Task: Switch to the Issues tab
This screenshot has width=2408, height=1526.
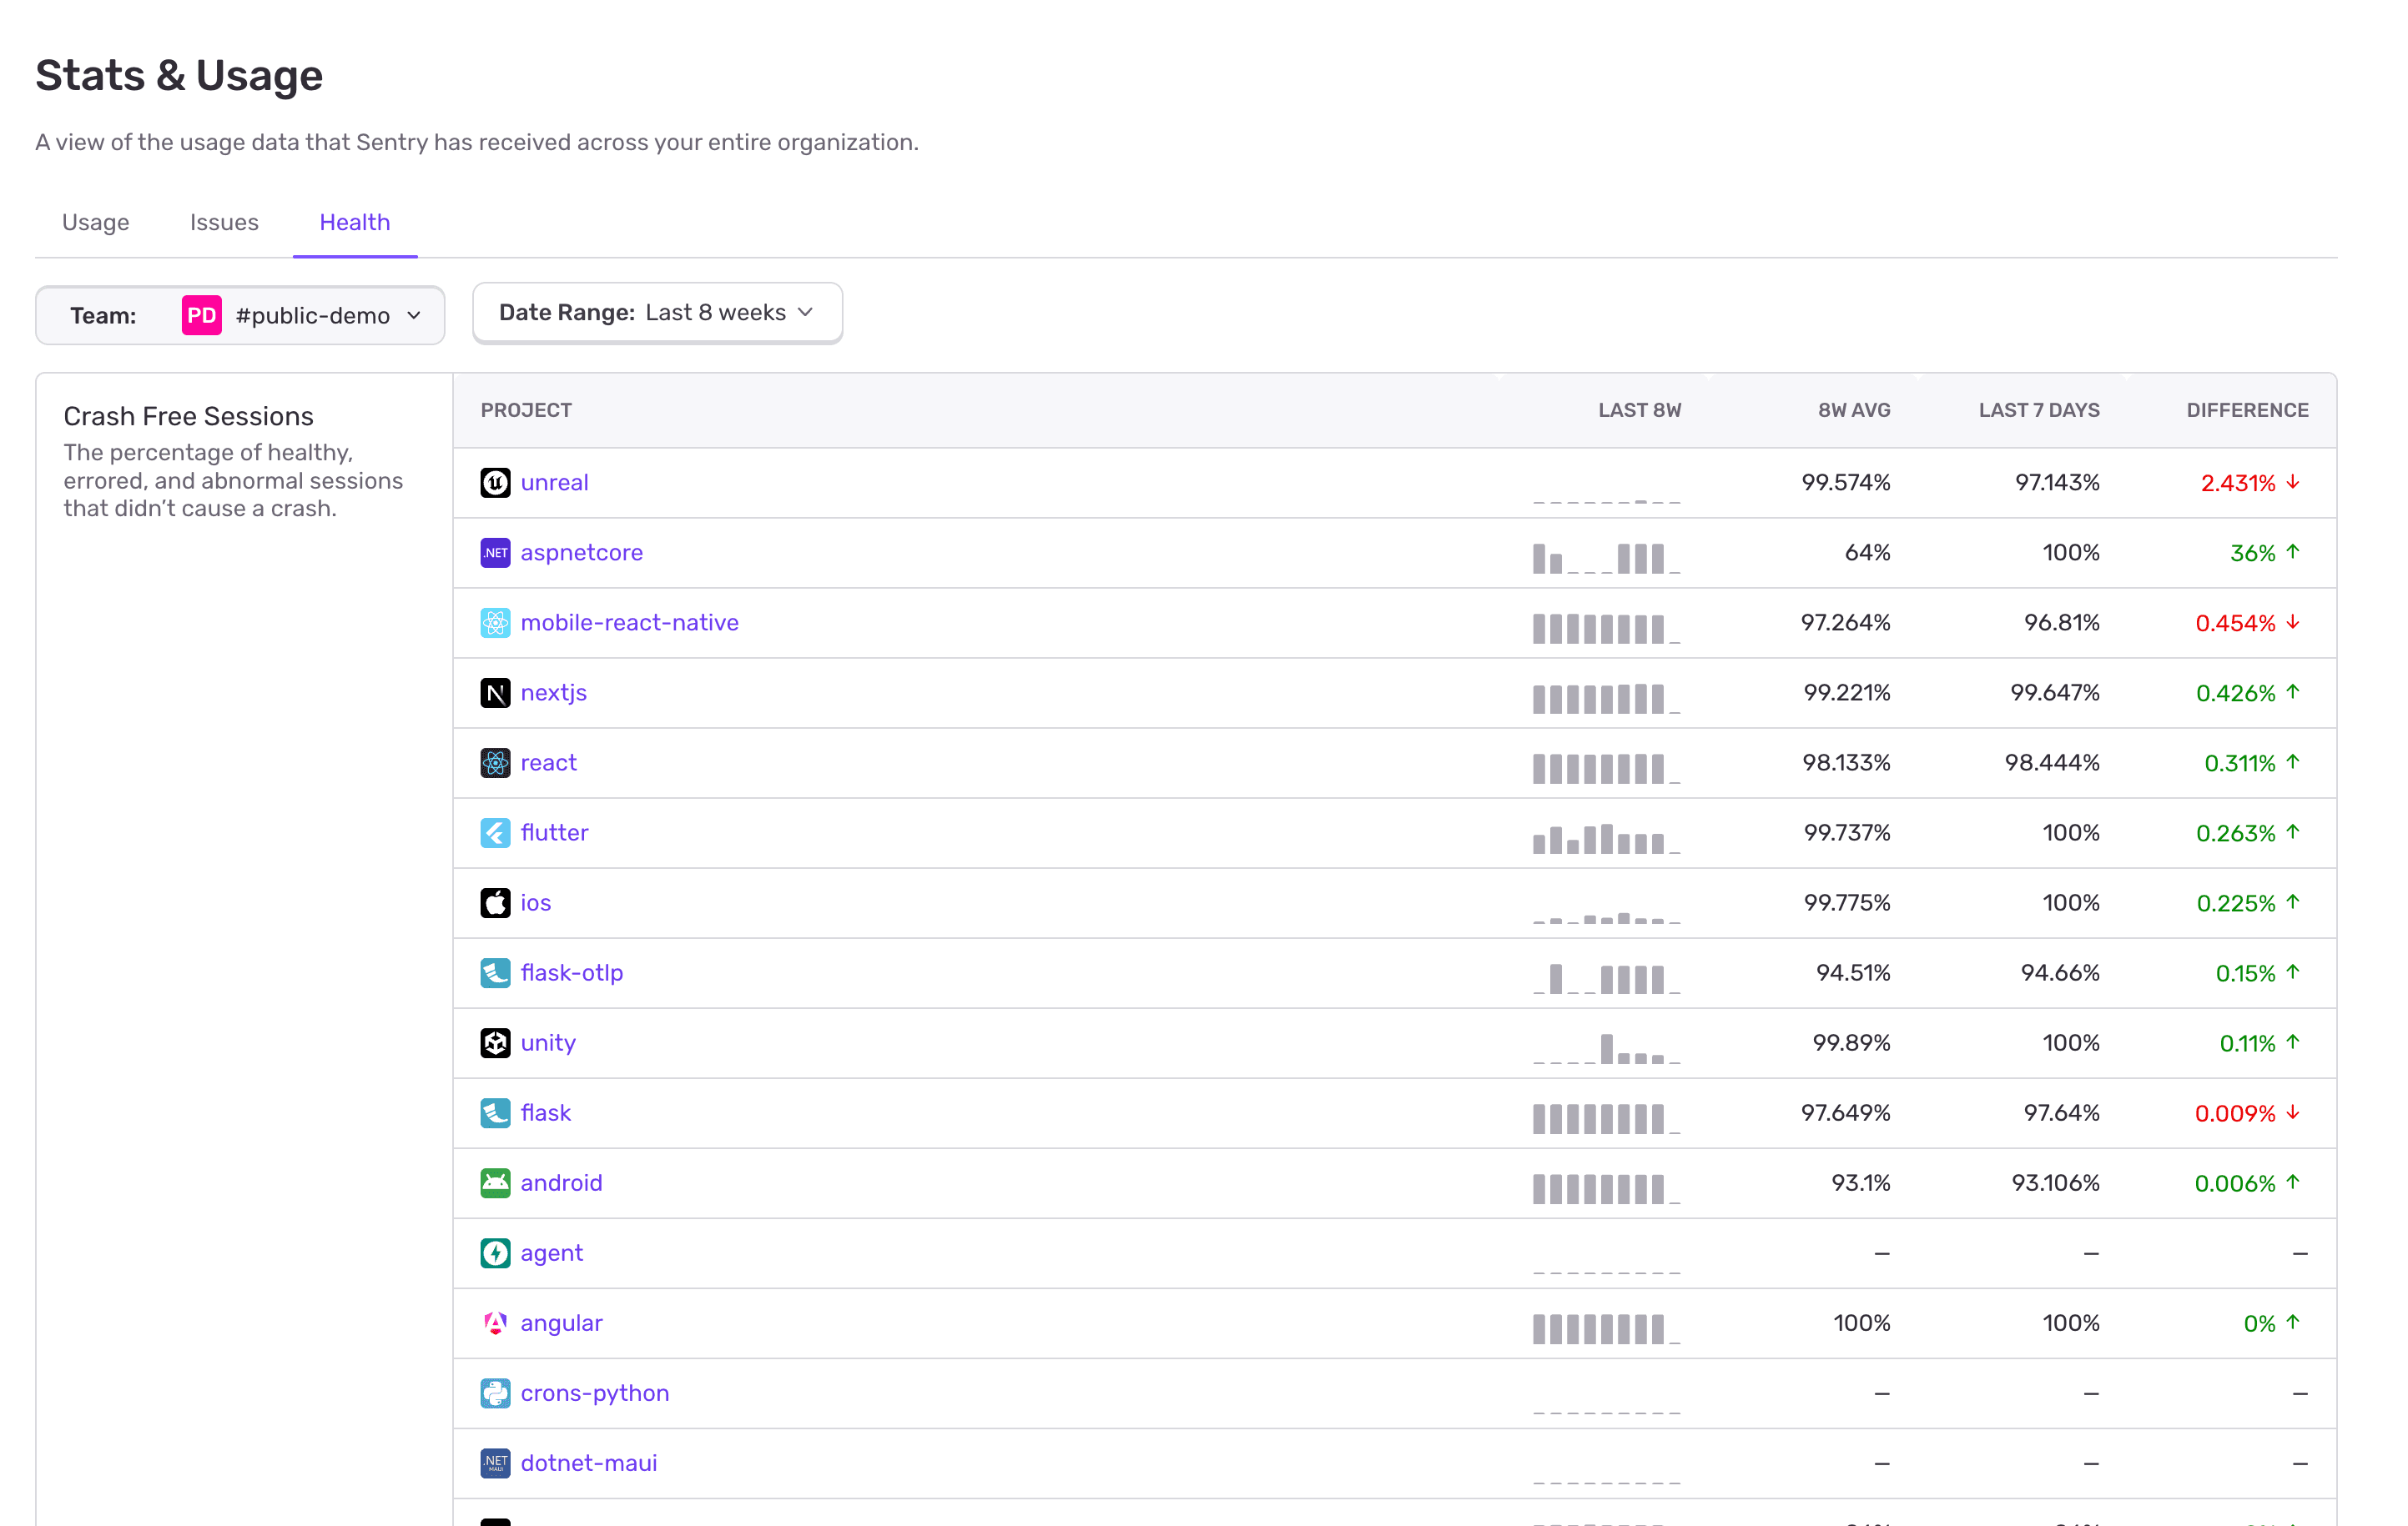Action: pyautogui.click(x=223, y=222)
